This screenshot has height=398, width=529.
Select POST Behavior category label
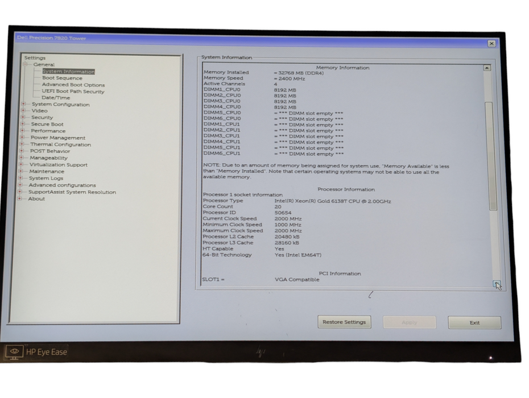pos(50,151)
